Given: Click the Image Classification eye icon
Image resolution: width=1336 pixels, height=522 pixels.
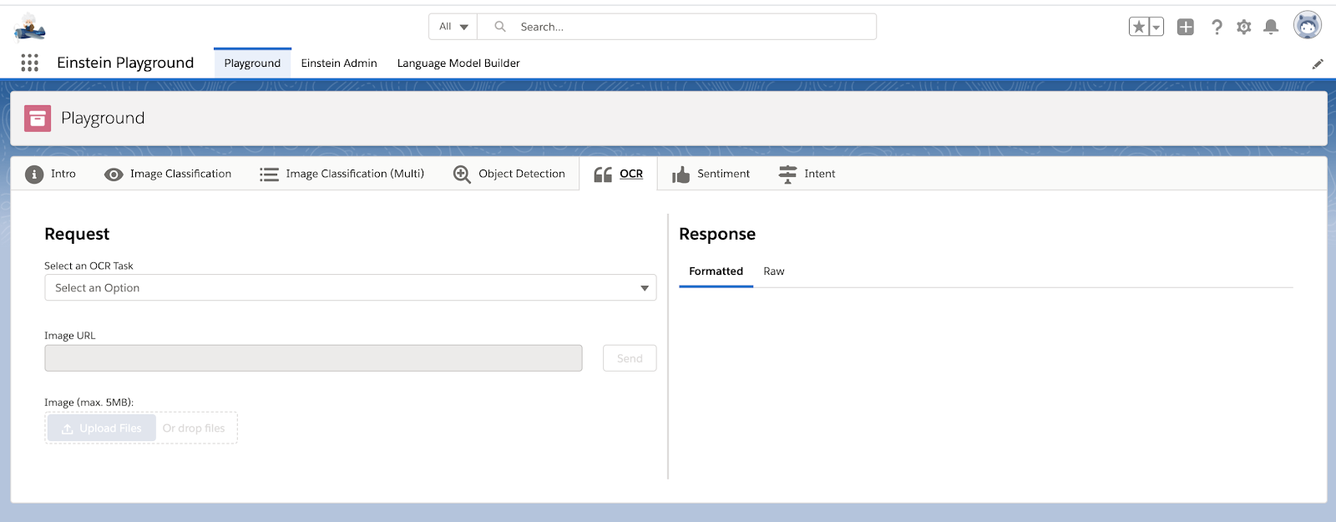Looking at the screenshot, I should [x=114, y=175].
